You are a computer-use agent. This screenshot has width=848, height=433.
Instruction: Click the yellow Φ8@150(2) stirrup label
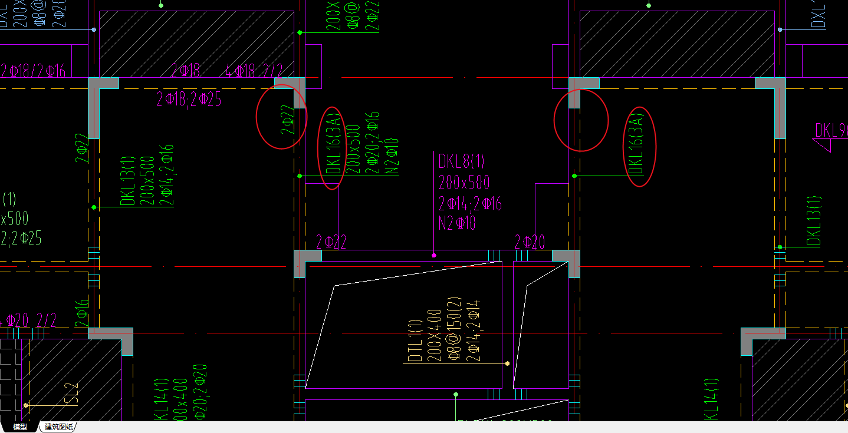pyautogui.click(x=453, y=328)
